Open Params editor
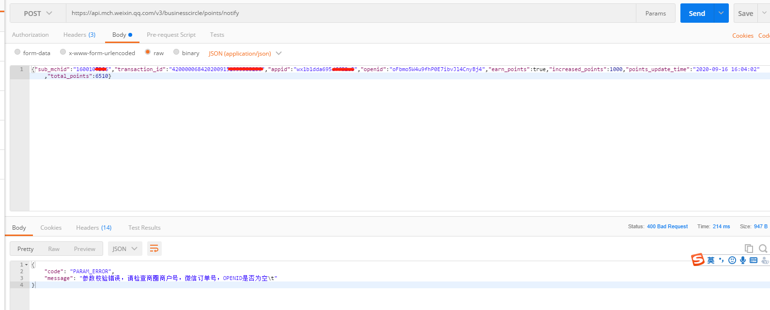 coord(656,13)
